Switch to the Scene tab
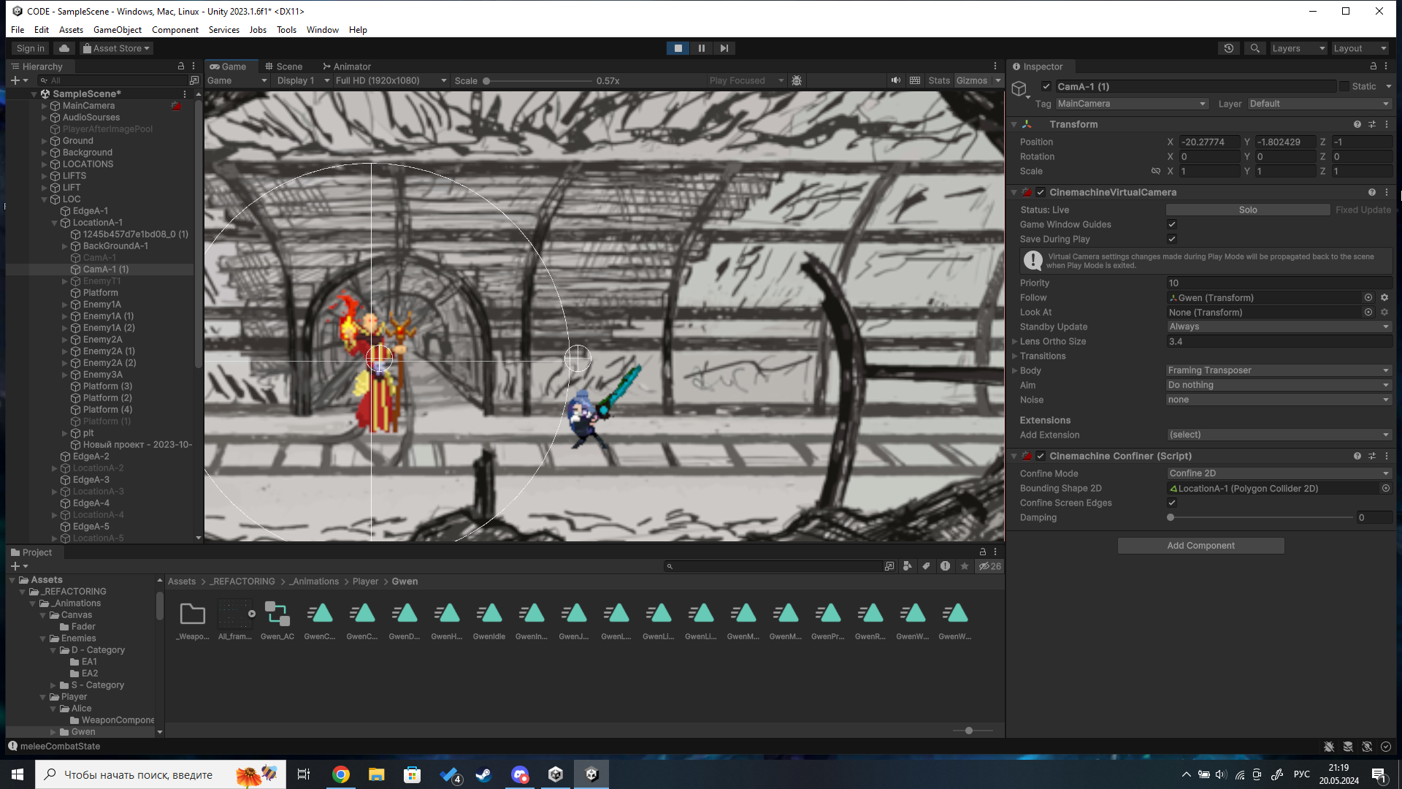1402x789 pixels. point(283,66)
